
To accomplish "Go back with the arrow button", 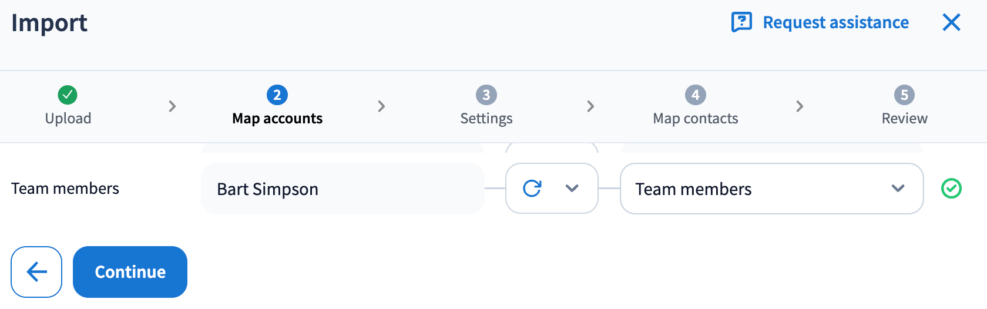I will (36, 272).
